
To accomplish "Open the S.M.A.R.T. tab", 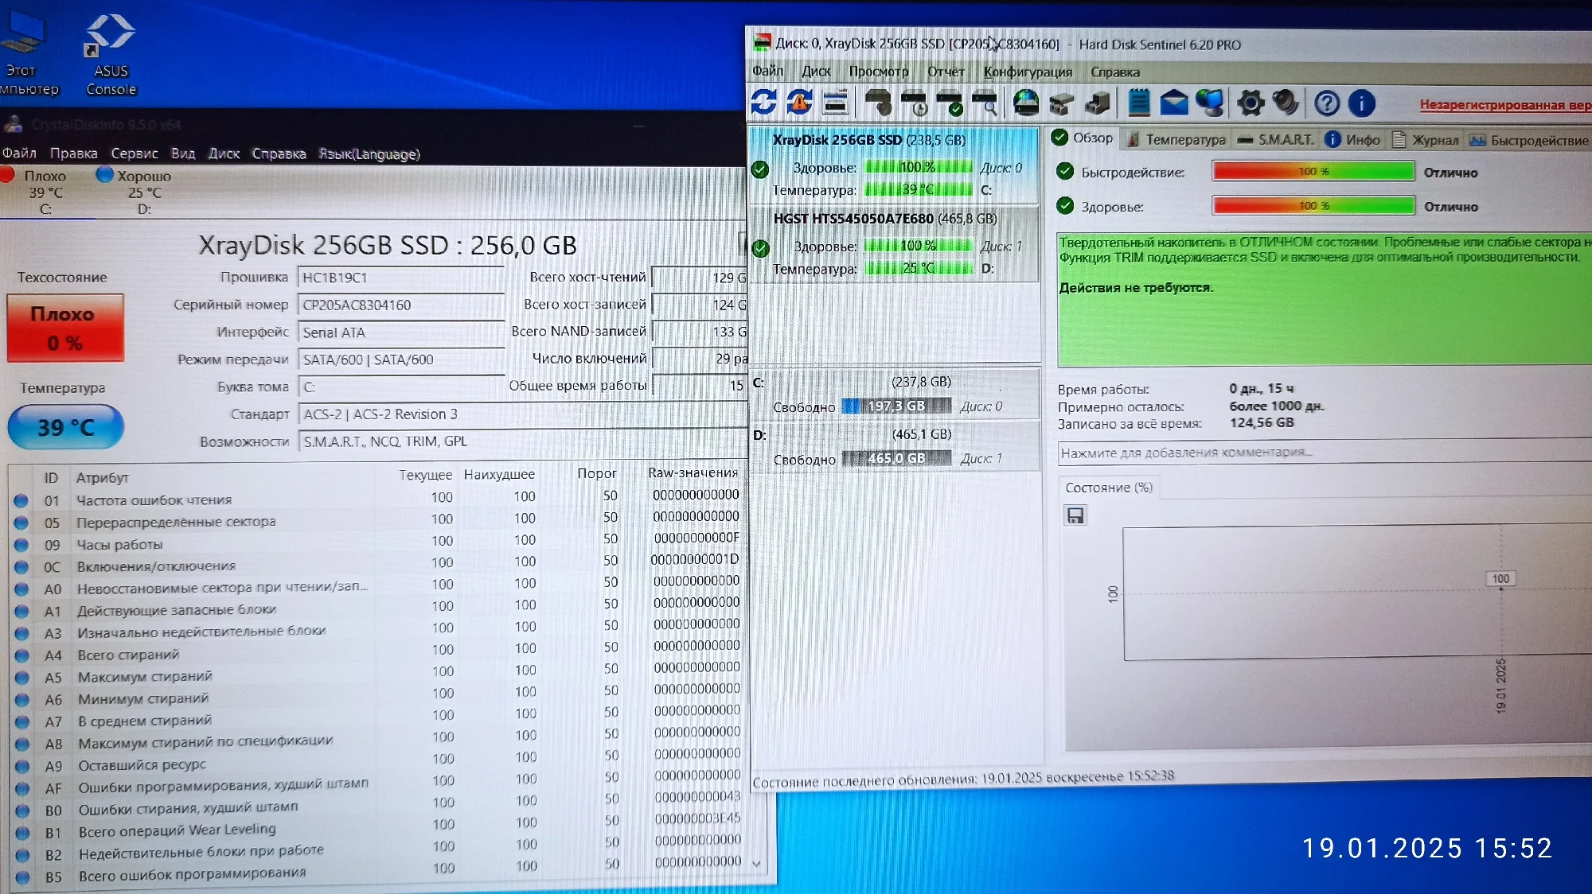I will point(1276,139).
